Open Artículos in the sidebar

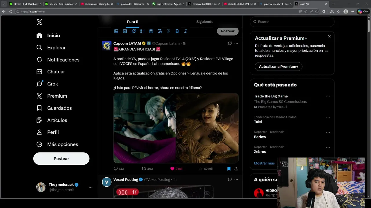52,120
